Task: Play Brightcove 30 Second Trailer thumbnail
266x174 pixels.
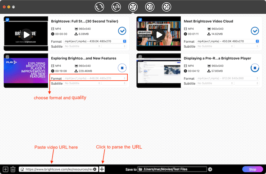Action: tap(26, 35)
